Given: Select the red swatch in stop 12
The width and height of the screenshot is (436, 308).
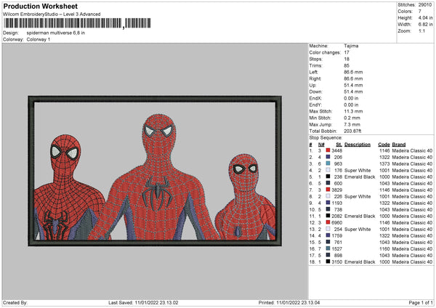Looking at the screenshot, I should point(328,222).
